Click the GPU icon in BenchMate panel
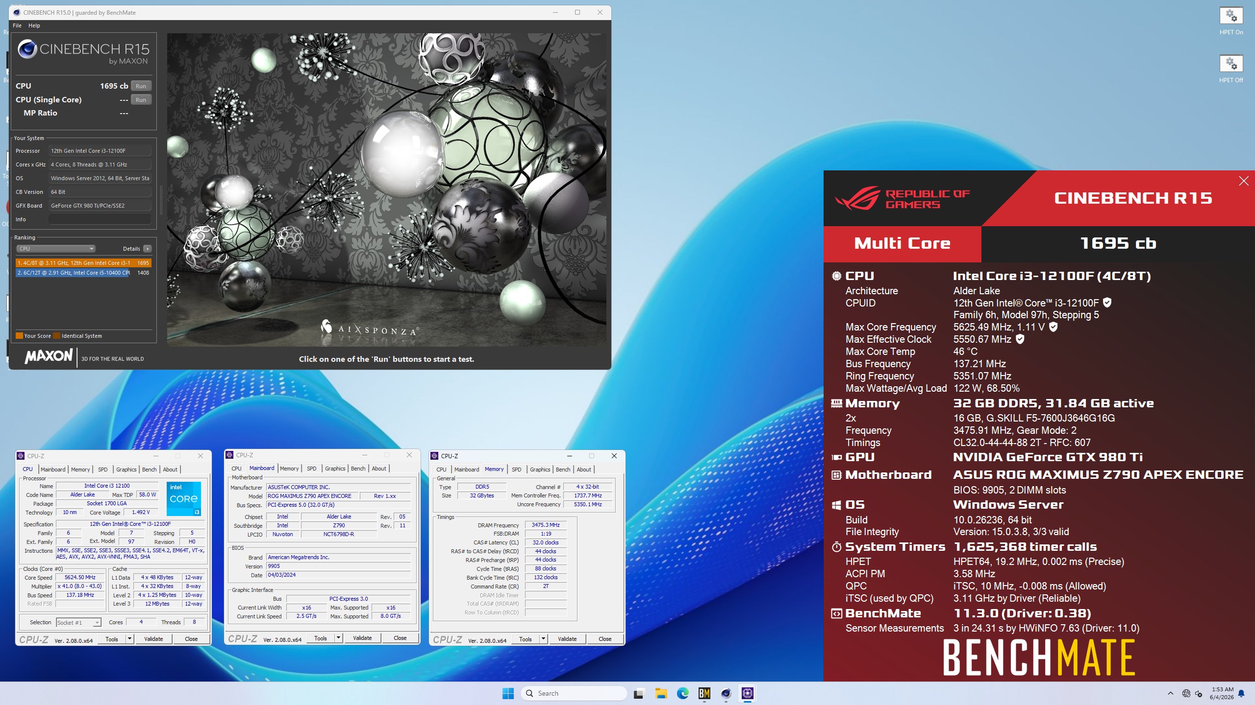1255x705 pixels. click(836, 457)
